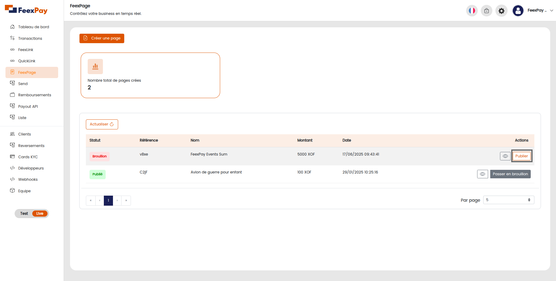Go to next page in pagination
This screenshot has width=556, height=281.
tap(117, 200)
